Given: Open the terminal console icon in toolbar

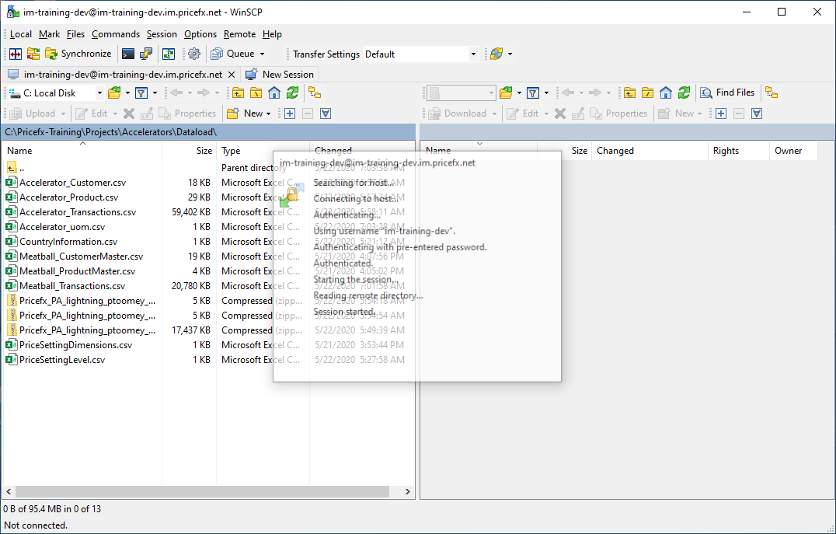Looking at the screenshot, I should tap(128, 54).
